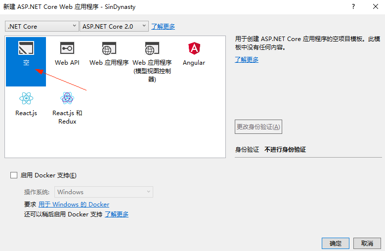Expand the ASP.NET Core 2.0 version dropdown
The image size is (385, 251).
point(114,26)
